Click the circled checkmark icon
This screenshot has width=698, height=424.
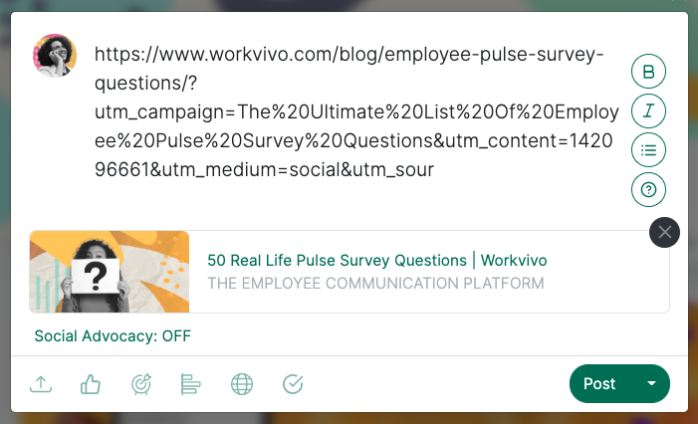pos(293,384)
